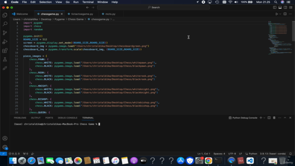Image resolution: width=295 pixels, height=166 pixels.
Task: Open the Search view in activity bar
Action: pos(5,24)
